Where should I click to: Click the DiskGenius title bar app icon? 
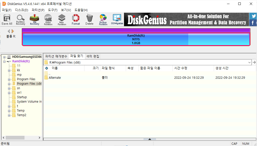pyautogui.click(x=4, y=3)
